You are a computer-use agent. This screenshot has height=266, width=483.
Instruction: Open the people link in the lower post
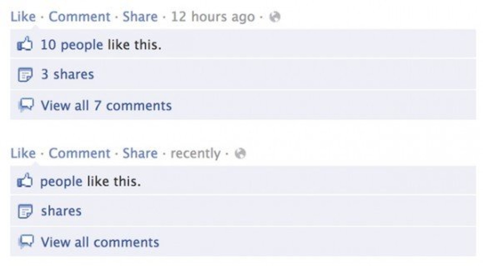coord(62,182)
